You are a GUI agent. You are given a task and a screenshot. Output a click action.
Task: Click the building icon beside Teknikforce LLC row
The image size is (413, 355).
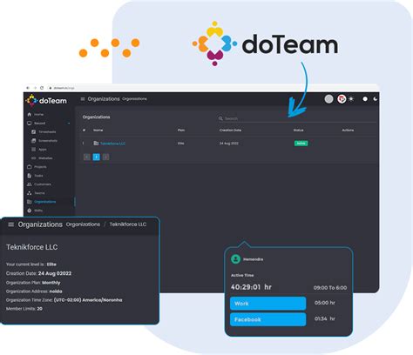(x=96, y=143)
